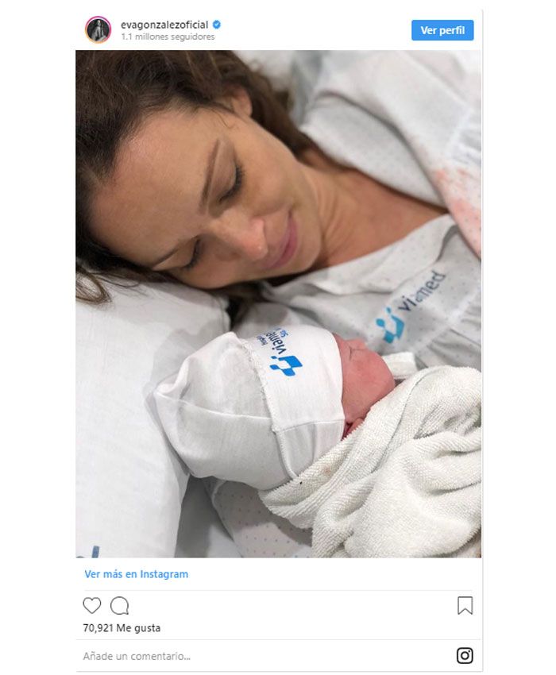Save the post with the bookmark icon
The height and width of the screenshot is (675, 556).
coord(465,606)
